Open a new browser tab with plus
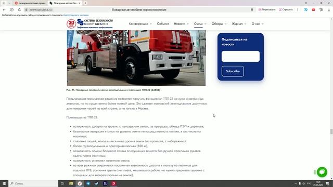This screenshot has height=187, width=333. [x=85, y=3]
